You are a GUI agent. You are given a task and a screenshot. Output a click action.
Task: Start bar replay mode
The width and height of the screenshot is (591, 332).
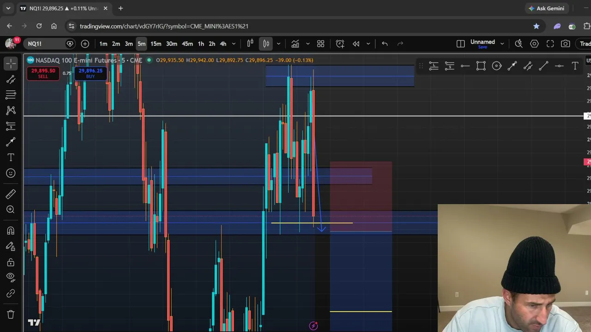(x=356, y=44)
